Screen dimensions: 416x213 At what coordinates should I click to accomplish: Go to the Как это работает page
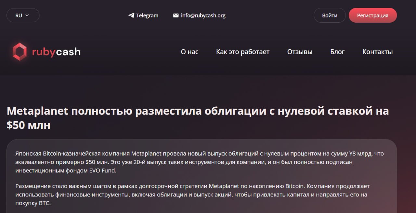tap(243, 52)
